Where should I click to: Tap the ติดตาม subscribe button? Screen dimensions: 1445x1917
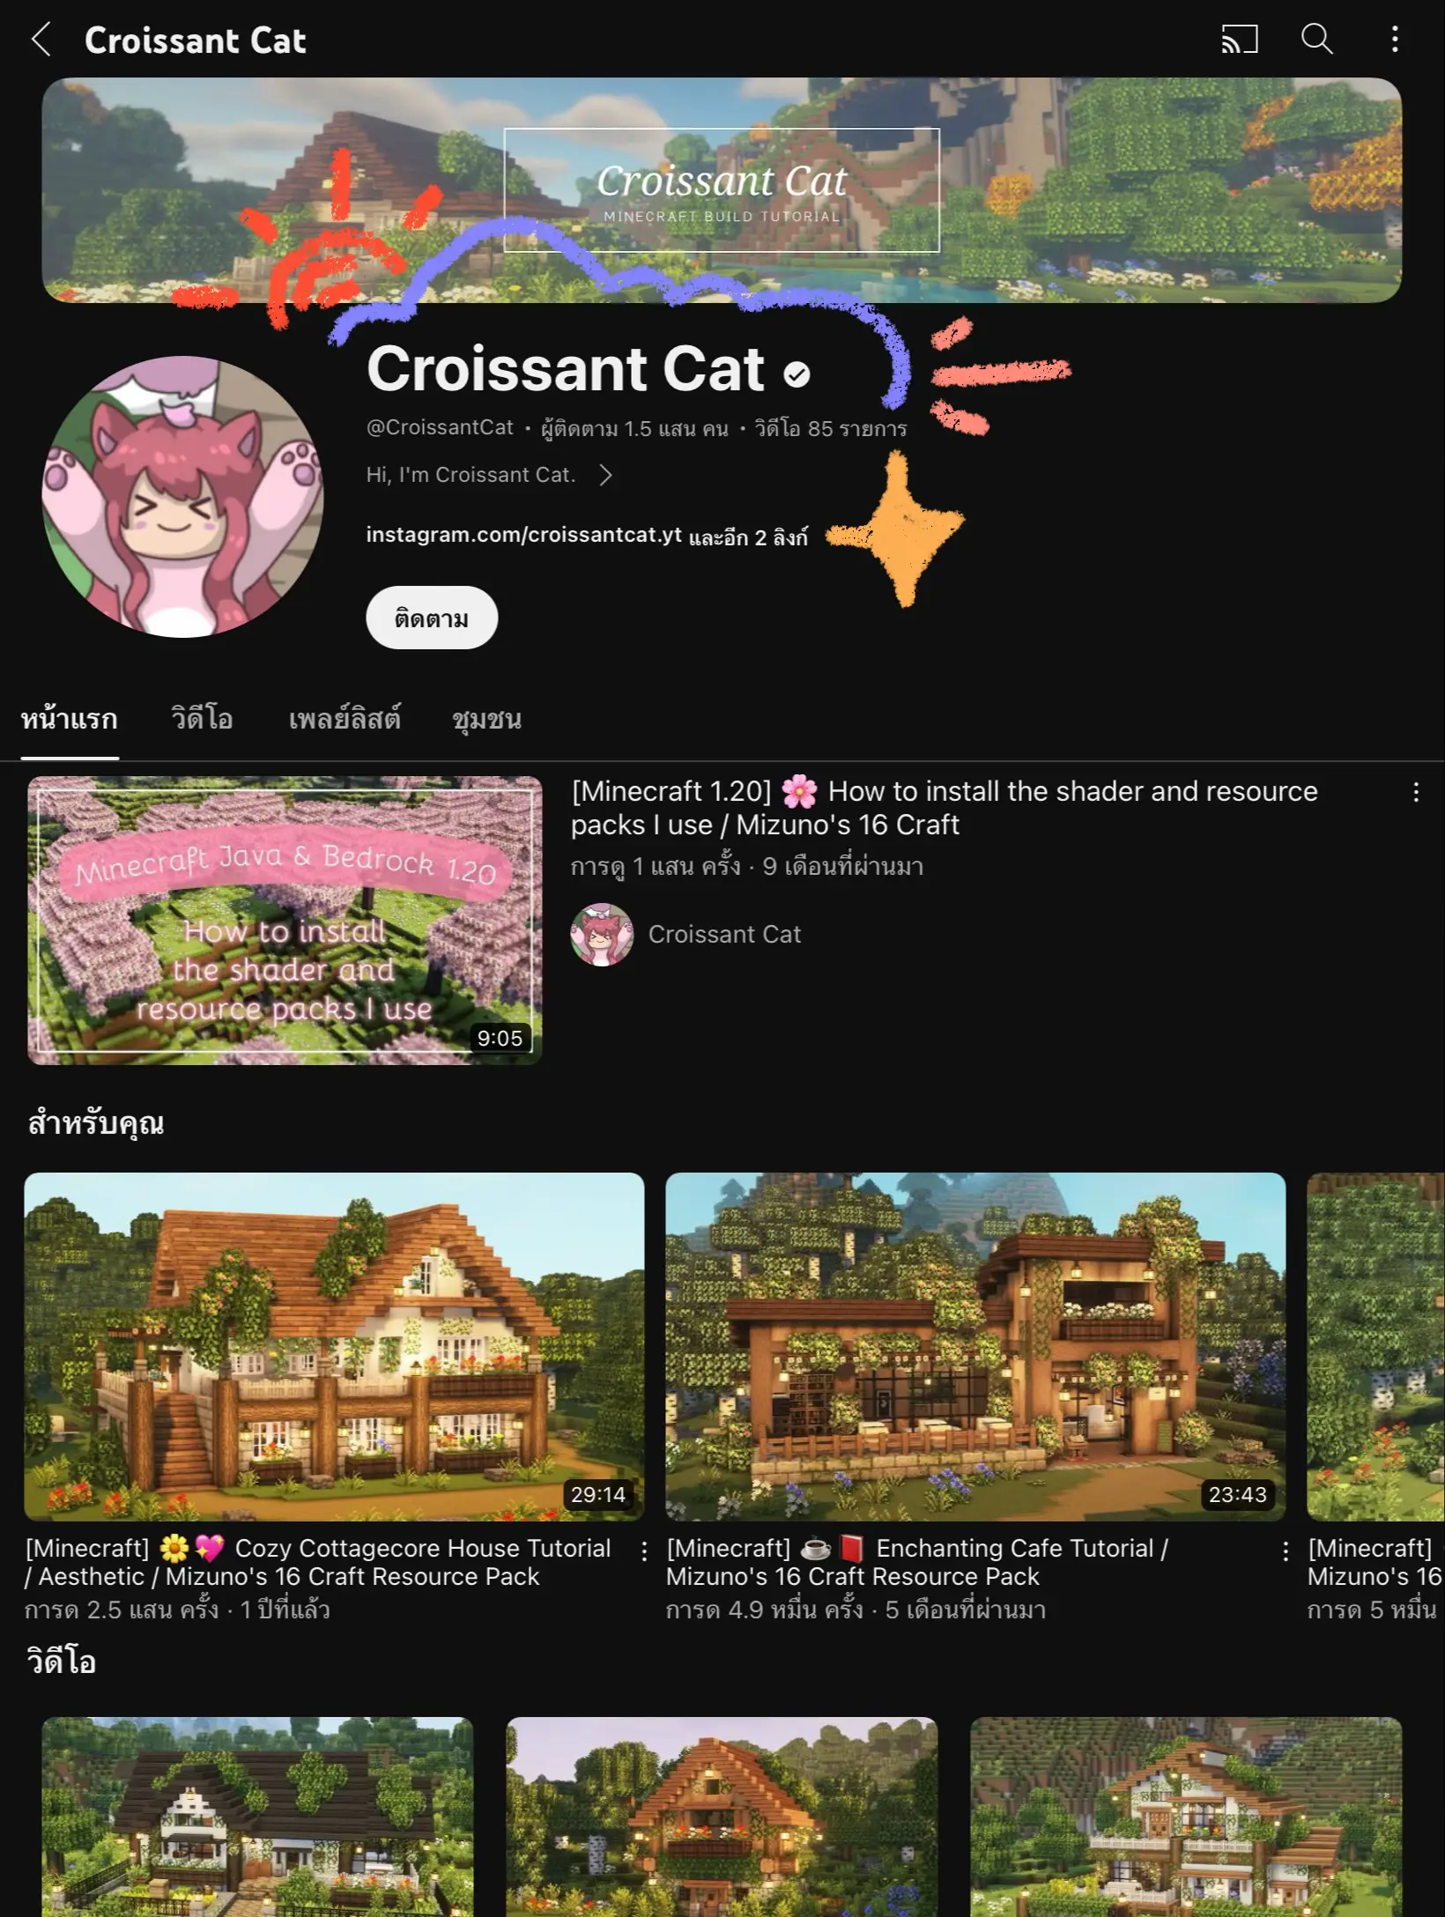coord(432,618)
